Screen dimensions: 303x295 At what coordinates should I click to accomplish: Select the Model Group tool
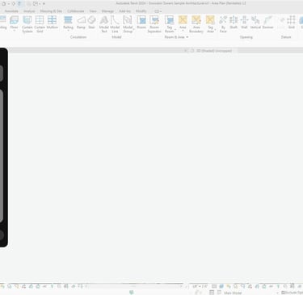pyautogui.click(x=128, y=24)
